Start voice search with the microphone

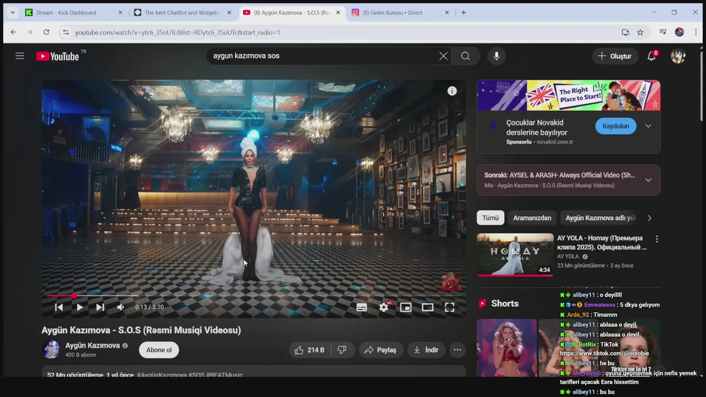(496, 56)
